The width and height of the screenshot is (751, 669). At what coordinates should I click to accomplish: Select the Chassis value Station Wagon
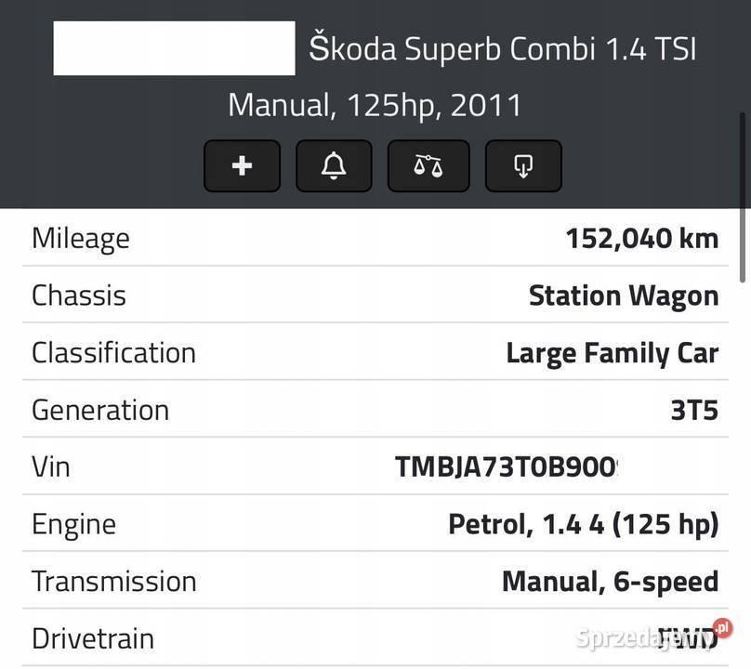[x=624, y=295]
